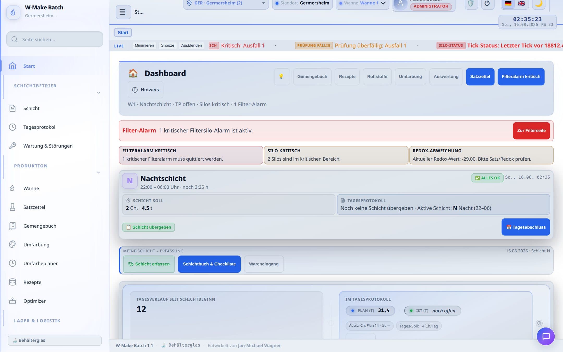Screen dimensions: 563x352
Task: Open the GER · Germersheim (2) dropdown
Action: pos(226,4)
